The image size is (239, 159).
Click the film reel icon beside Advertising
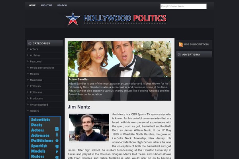click(179, 54)
